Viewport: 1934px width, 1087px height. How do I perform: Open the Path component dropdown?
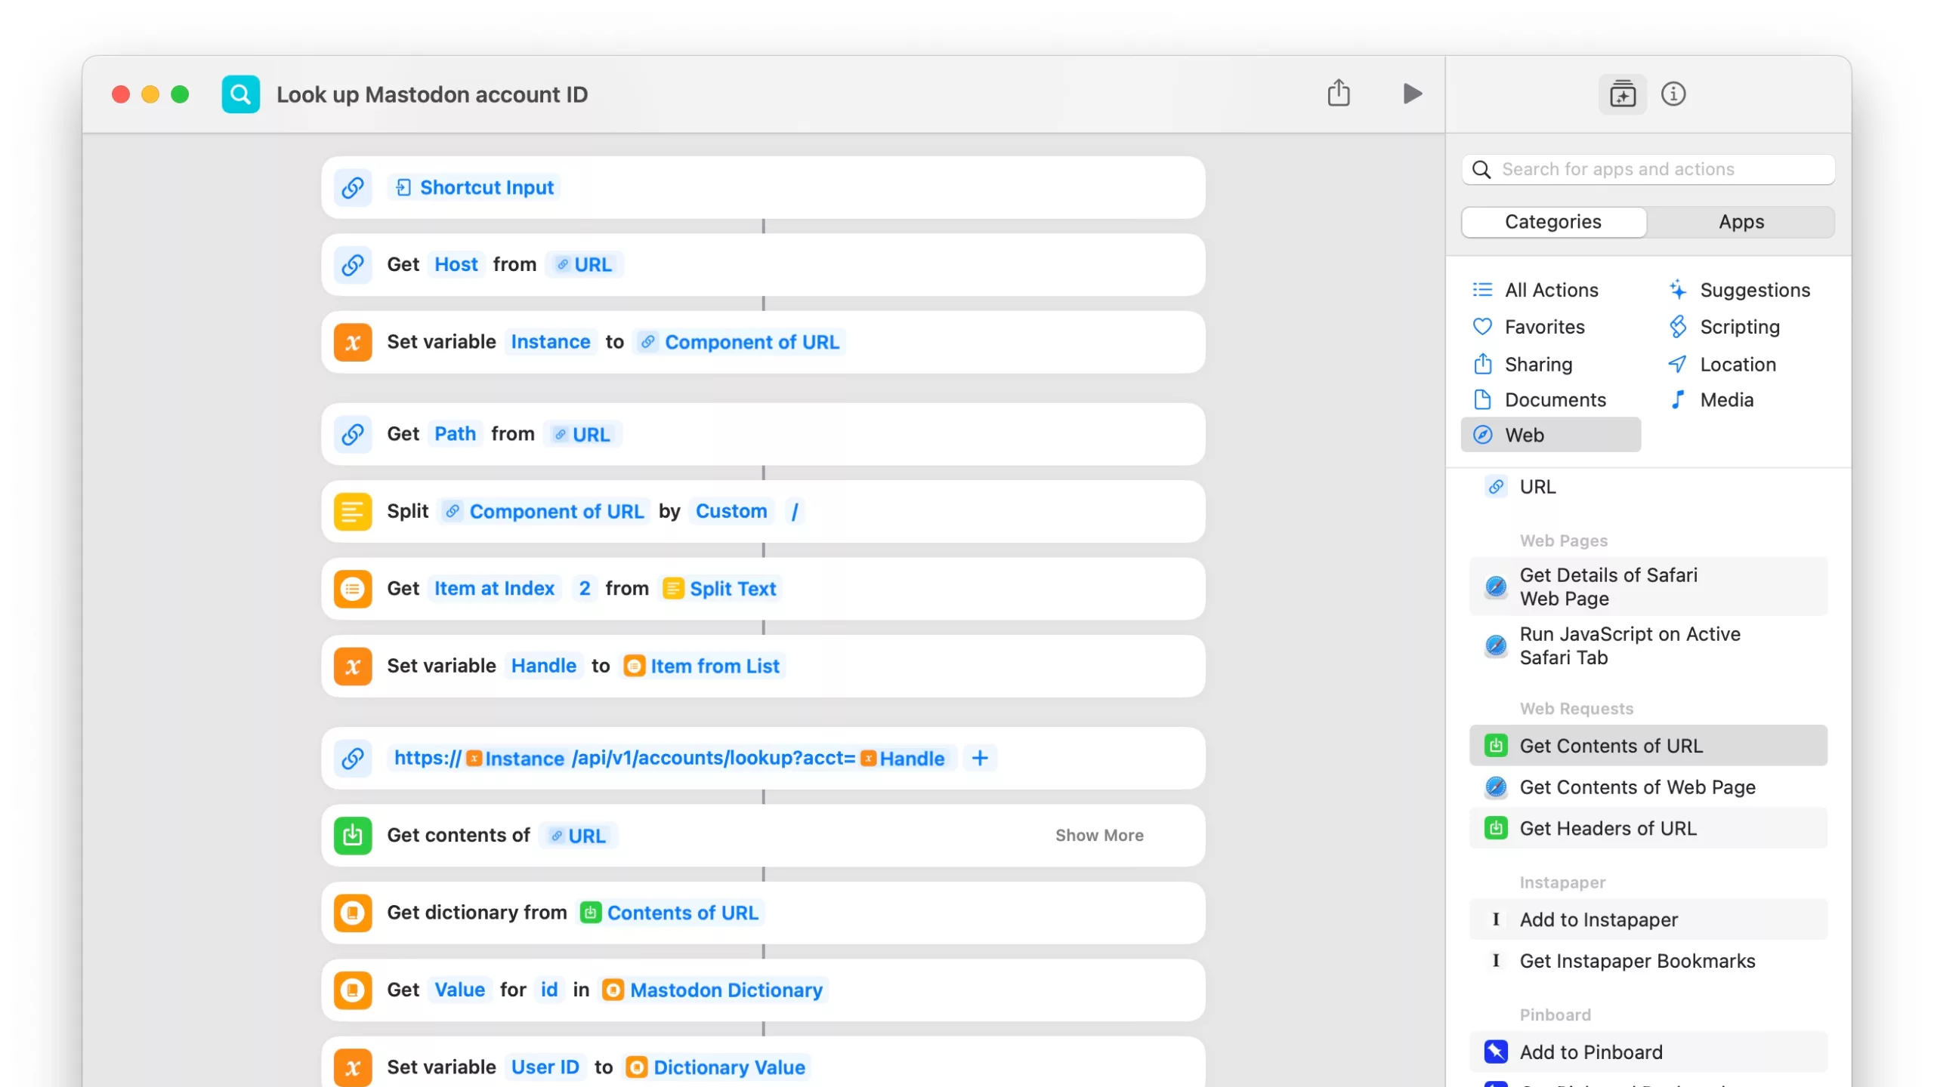[455, 434]
